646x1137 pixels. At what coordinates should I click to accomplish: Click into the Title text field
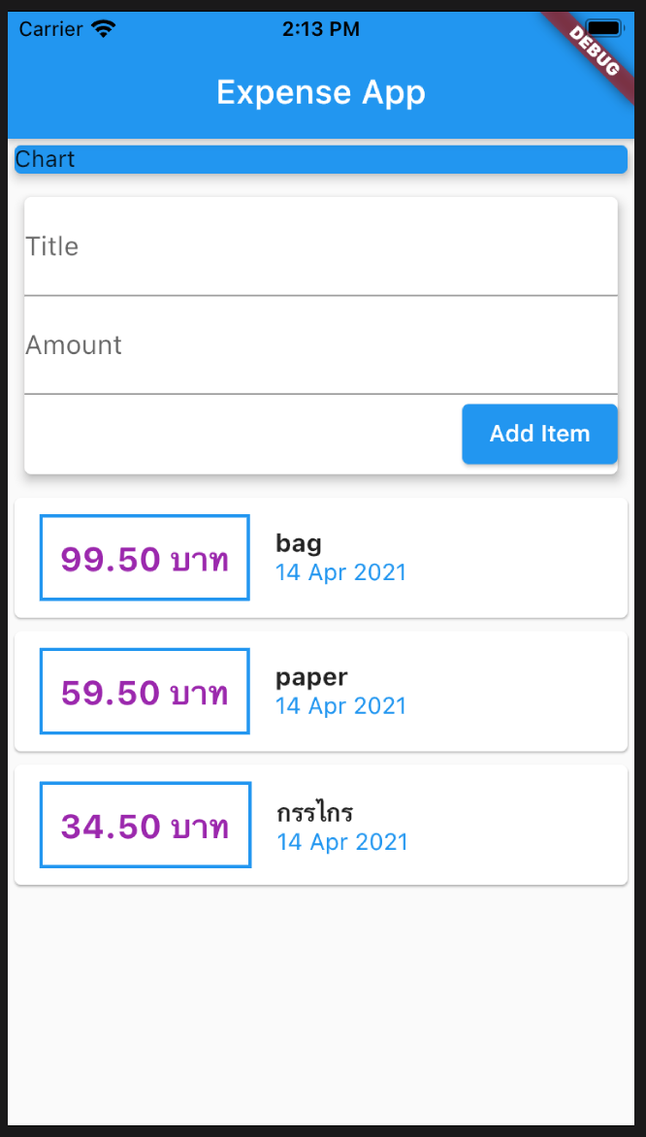coord(321,245)
